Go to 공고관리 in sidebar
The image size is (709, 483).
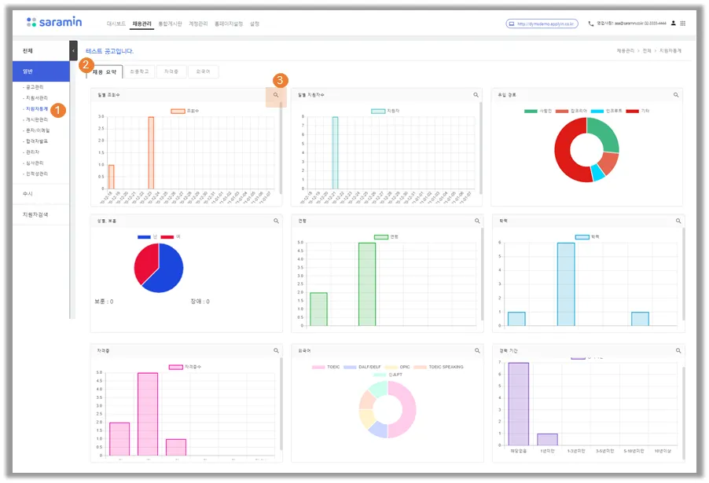(x=35, y=86)
